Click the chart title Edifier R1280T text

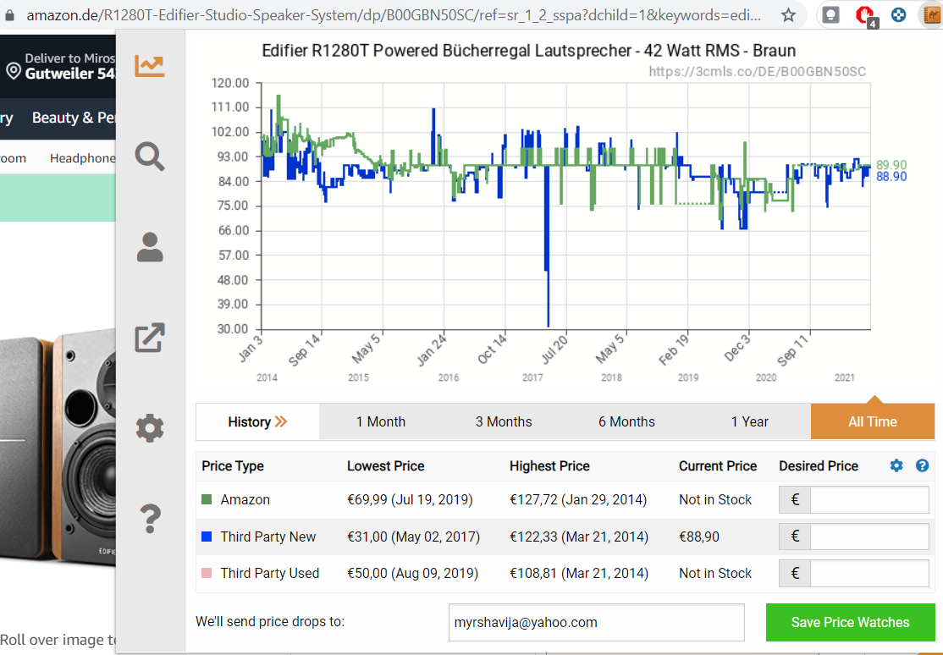[528, 51]
